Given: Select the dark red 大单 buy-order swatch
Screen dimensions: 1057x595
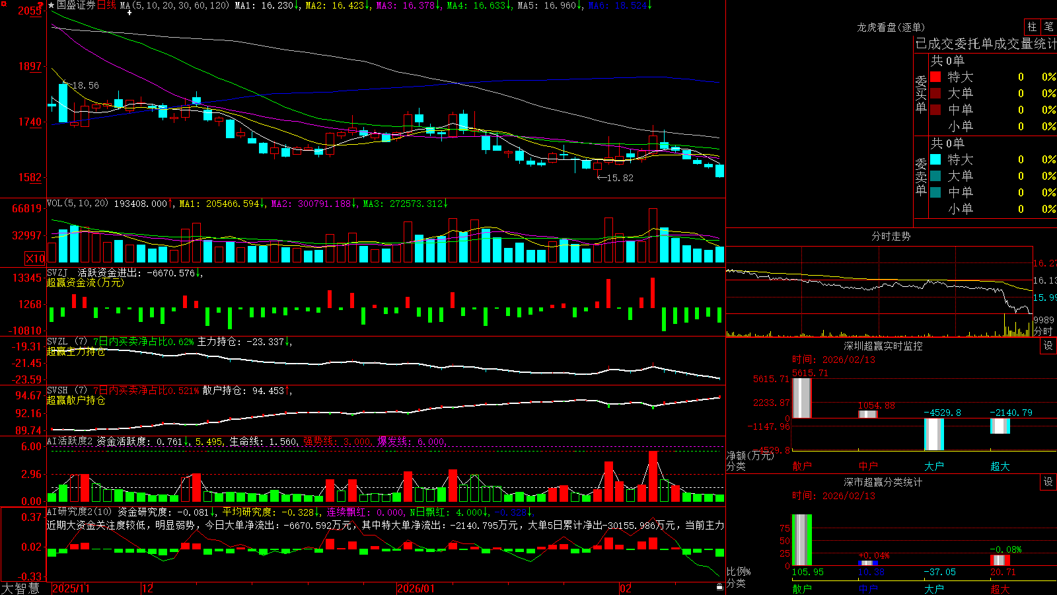Looking at the screenshot, I should 935,93.
